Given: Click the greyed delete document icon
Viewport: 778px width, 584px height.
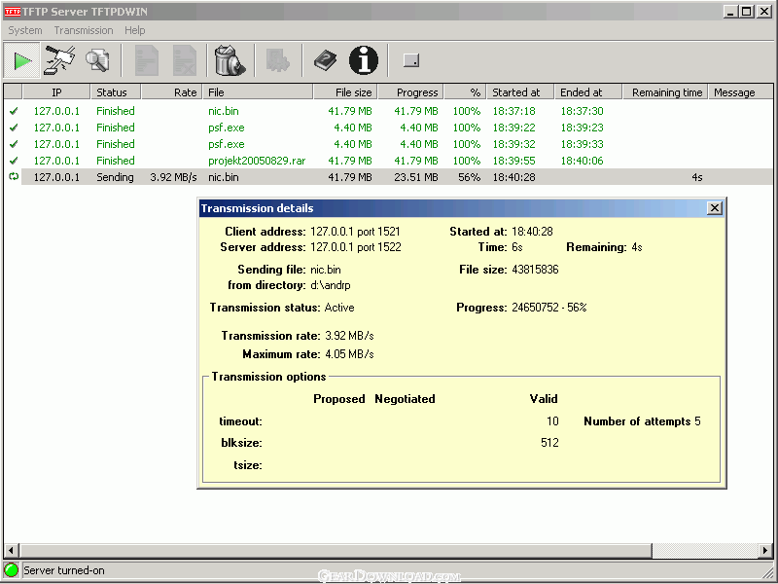Looking at the screenshot, I should click(185, 60).
